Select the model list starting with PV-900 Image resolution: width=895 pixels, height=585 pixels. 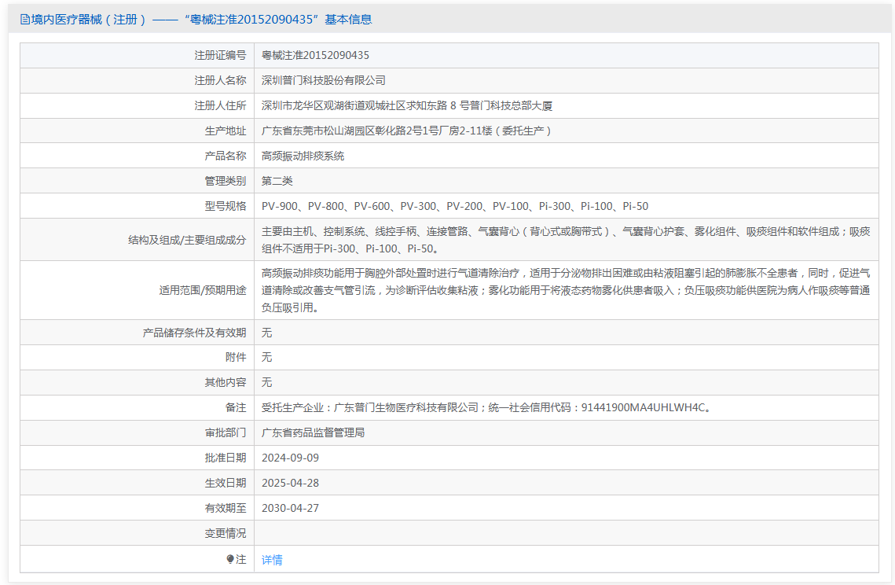click(x=455, y=206)
